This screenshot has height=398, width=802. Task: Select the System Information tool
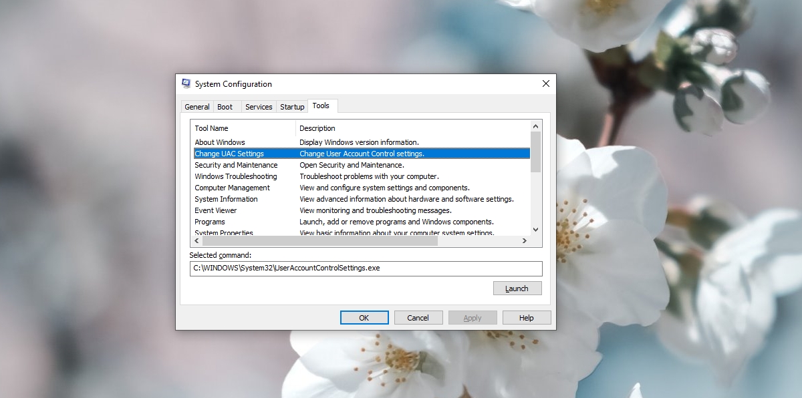(362, 199)
